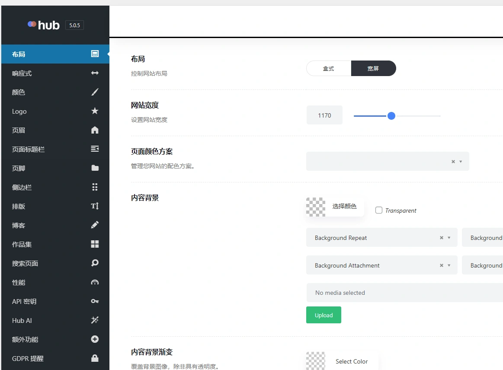The height and width of the screenshot is (370, 503).
Task: Select the 宽屏 layout option
Action: click(x=373, y=68)
